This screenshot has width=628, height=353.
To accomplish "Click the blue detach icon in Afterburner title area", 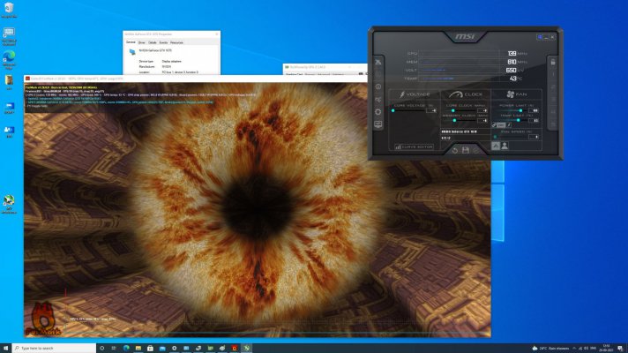I will (540, 37).
